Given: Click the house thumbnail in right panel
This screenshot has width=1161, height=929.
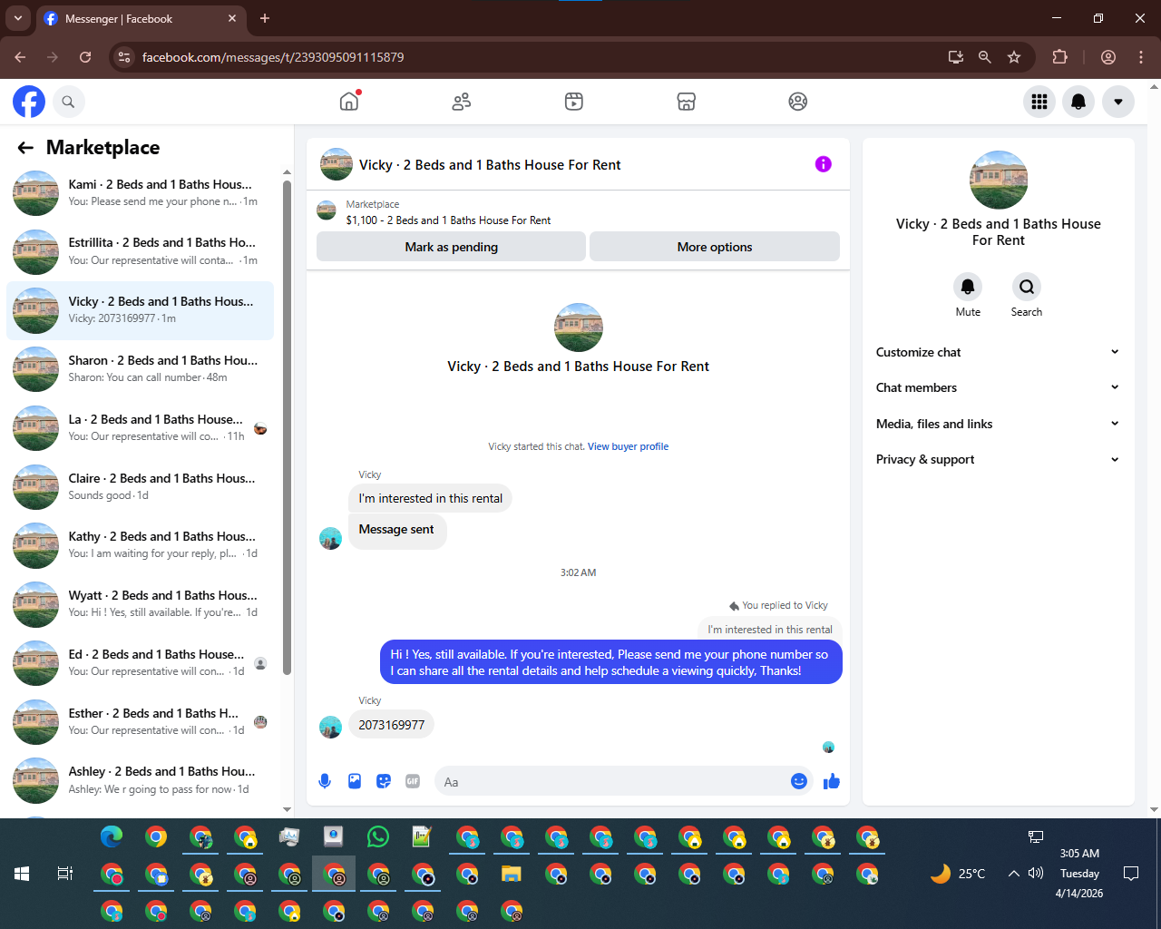Looking at the screenshot, I should [x=998, y=180].
